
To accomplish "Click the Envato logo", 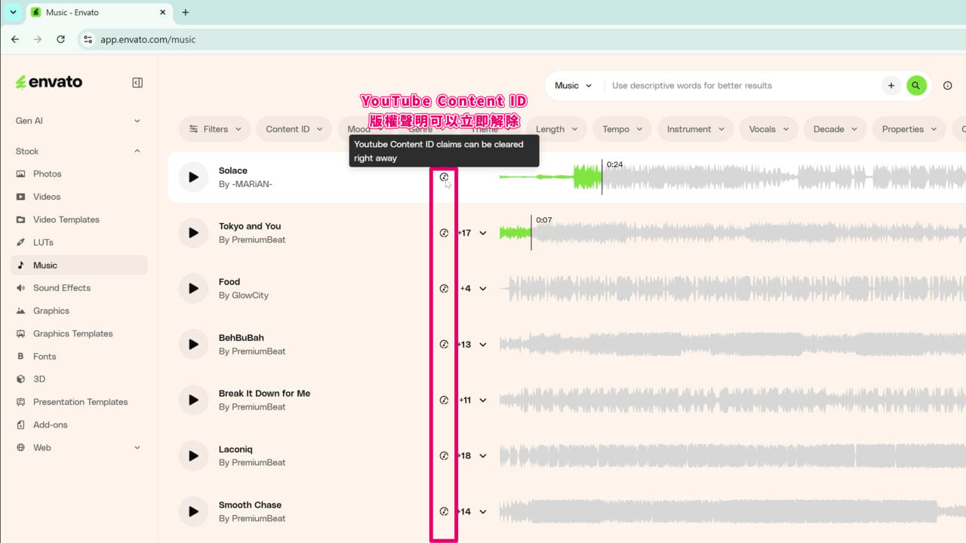I will point(49,82).
